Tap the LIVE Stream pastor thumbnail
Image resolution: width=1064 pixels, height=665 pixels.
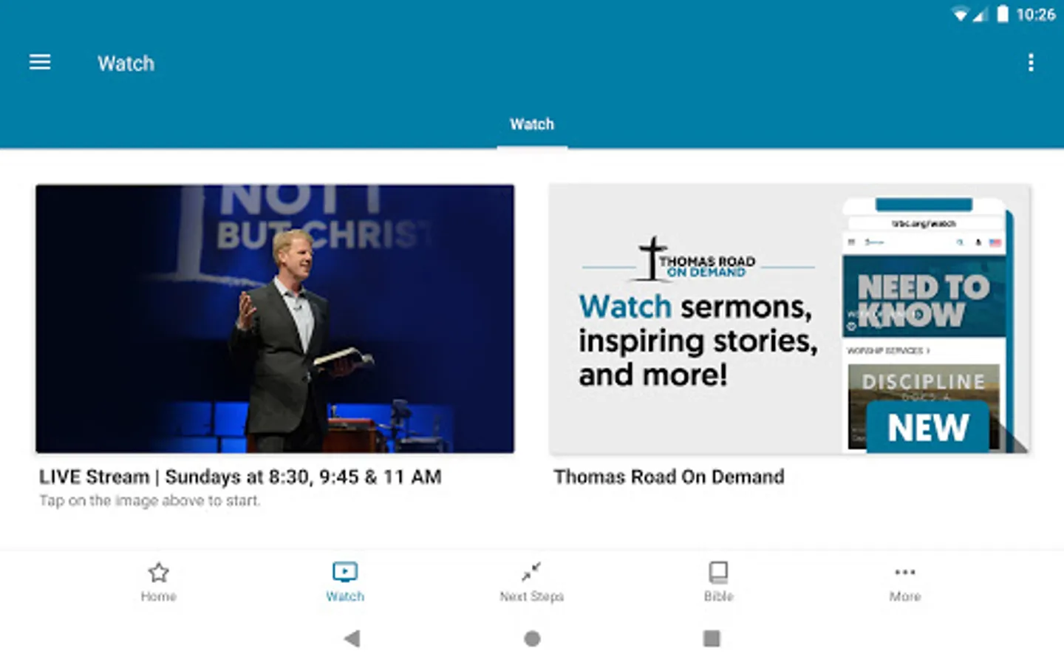275,318
